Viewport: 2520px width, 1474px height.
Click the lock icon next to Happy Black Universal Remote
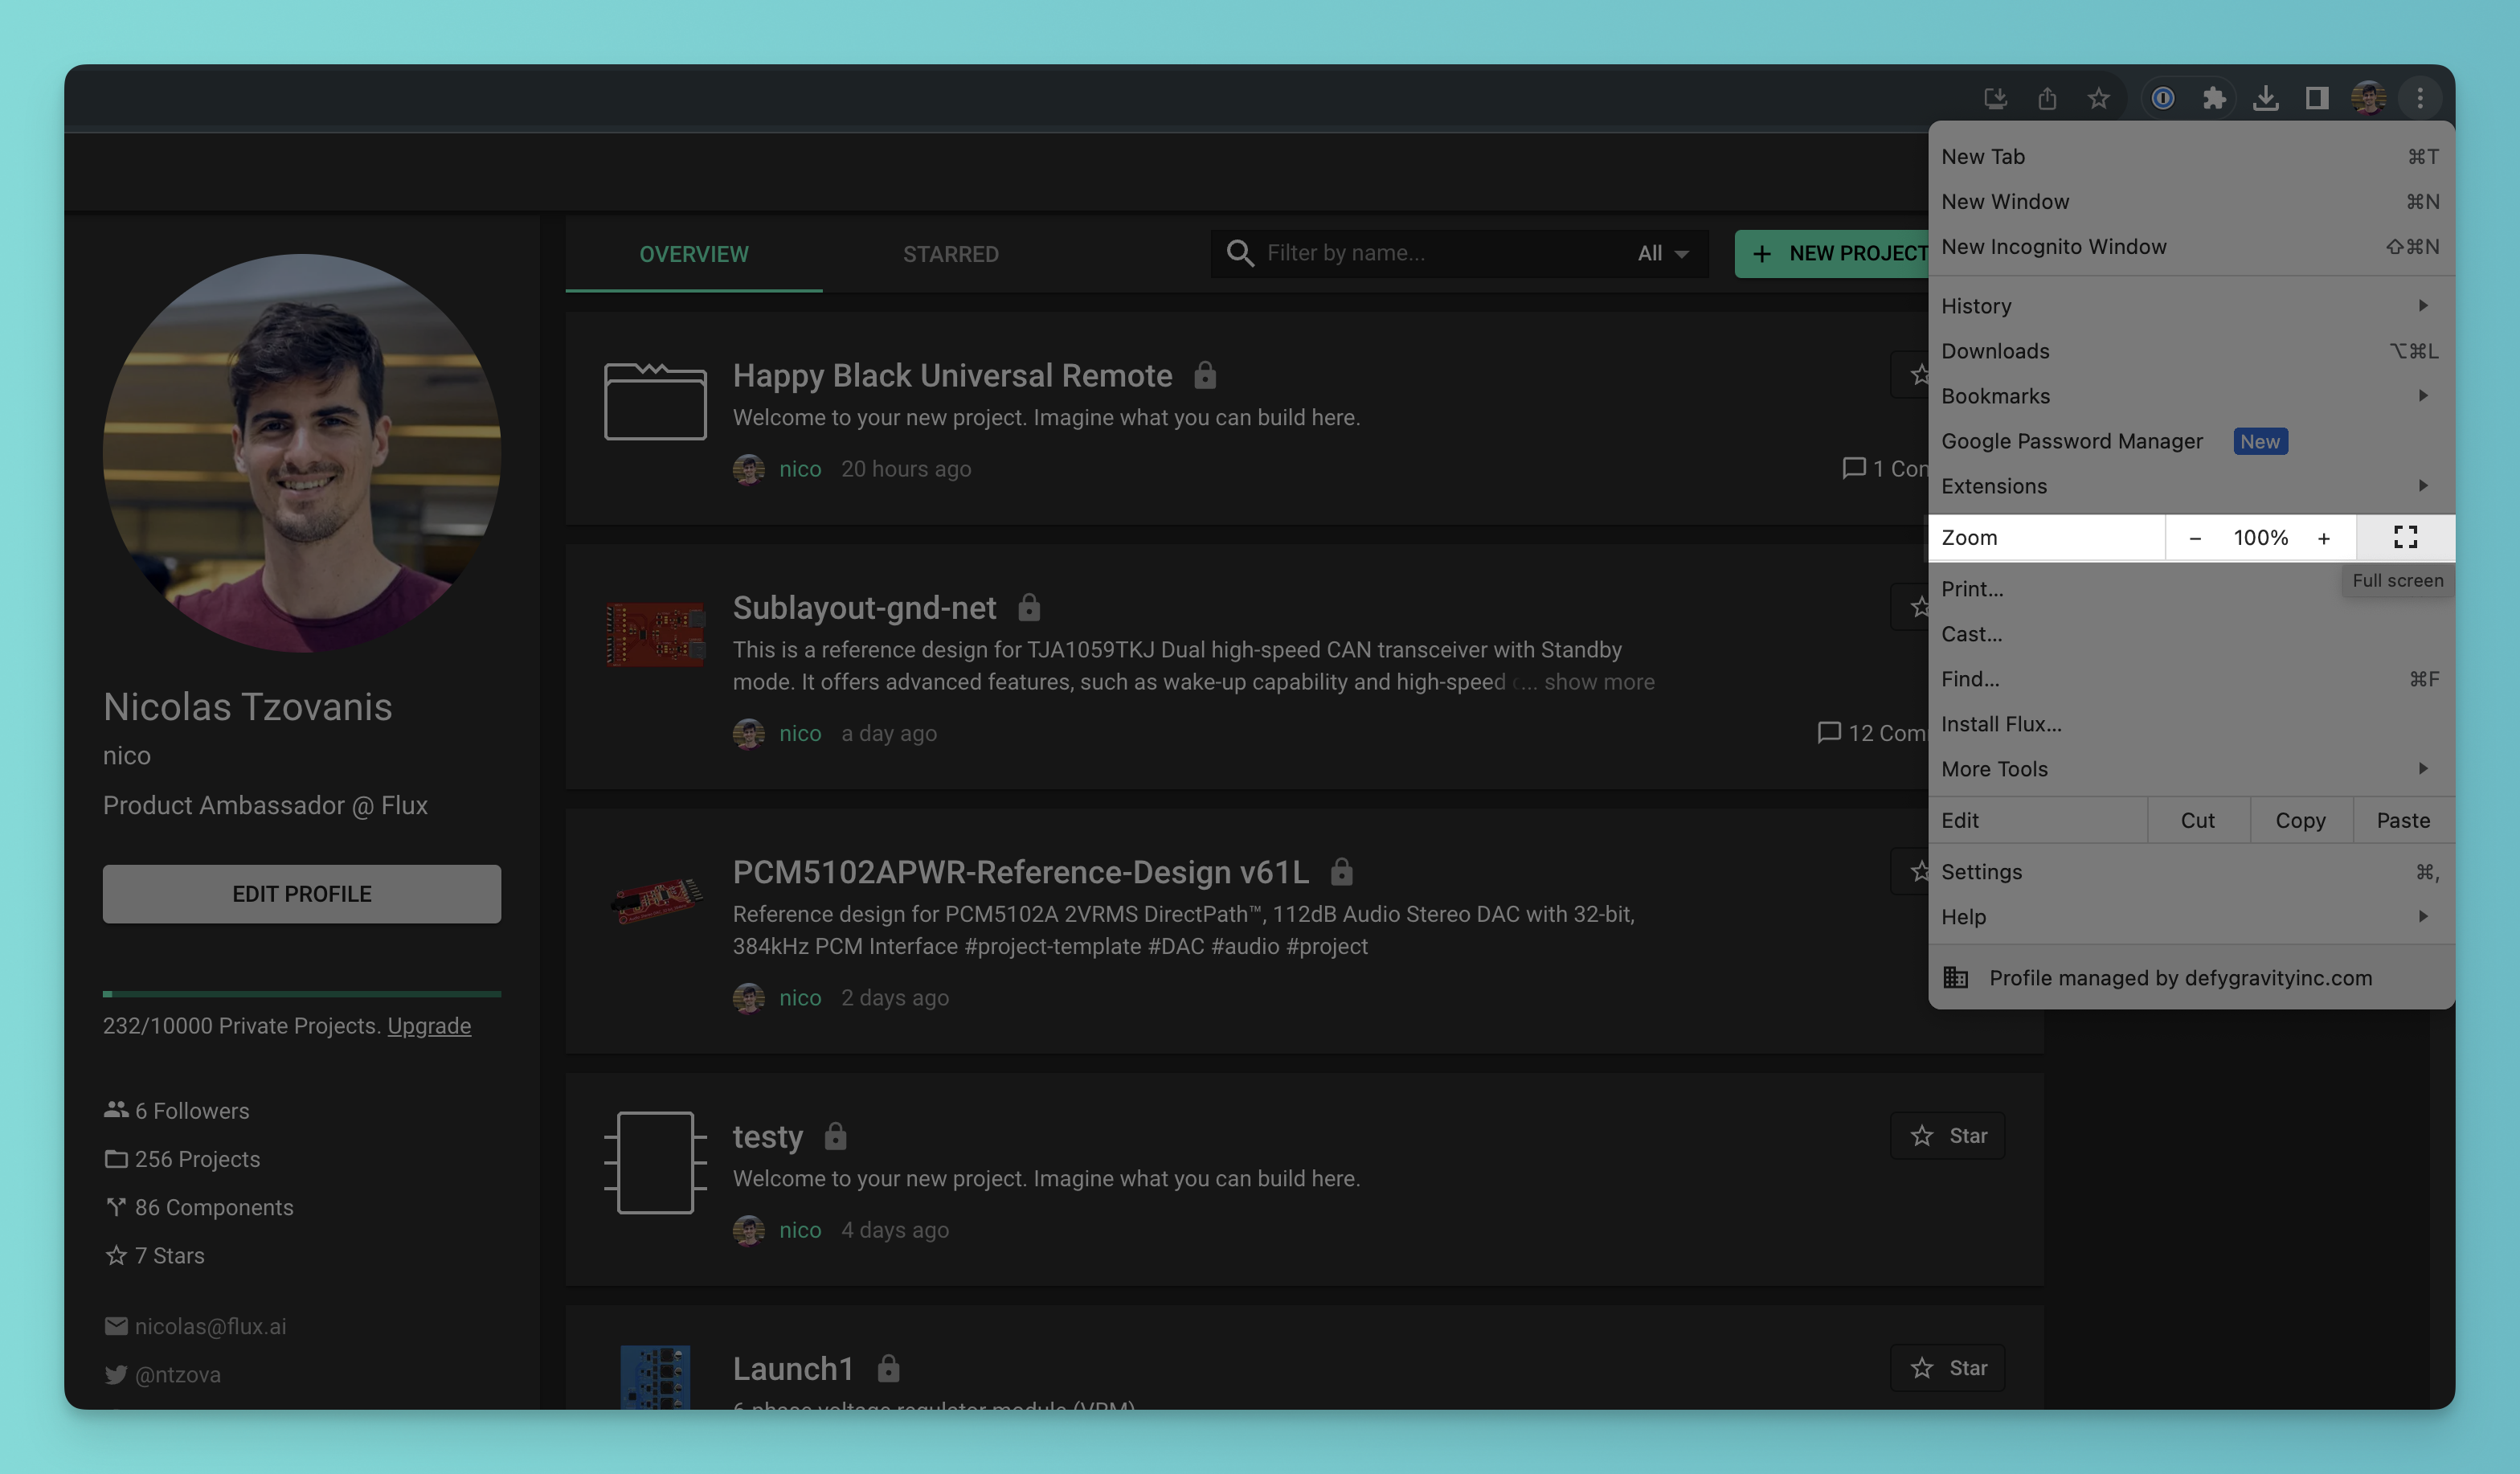(1205, 375)
